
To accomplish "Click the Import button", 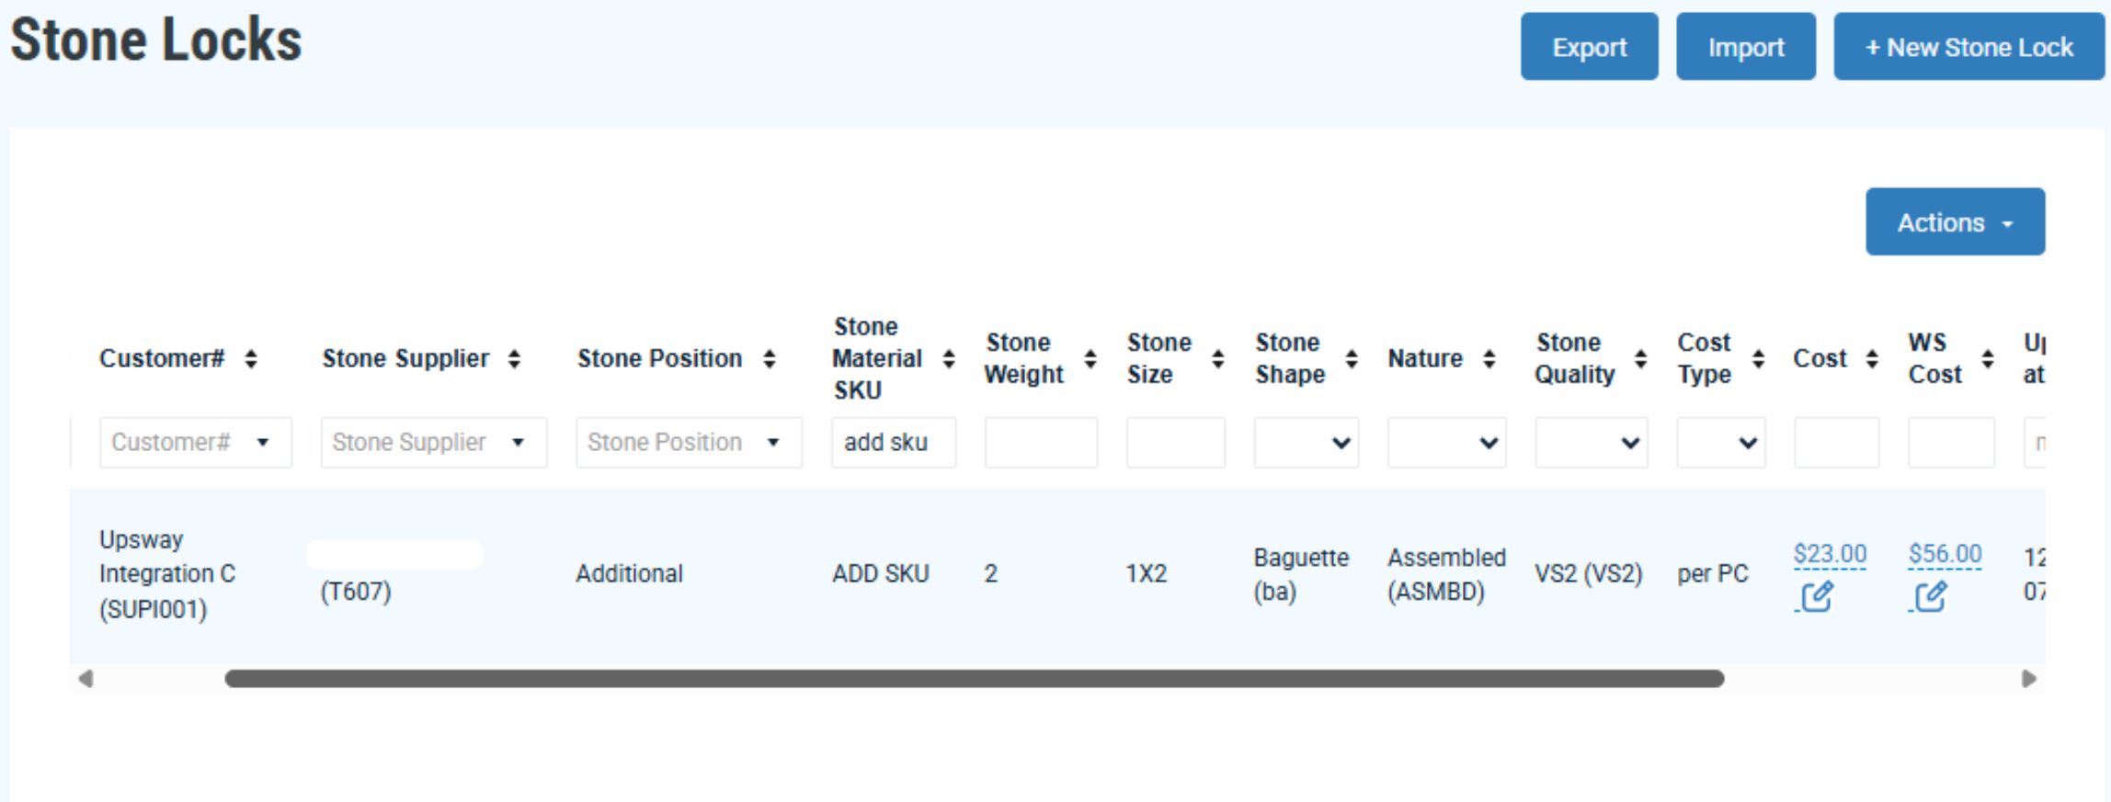I will (1745, 47).
